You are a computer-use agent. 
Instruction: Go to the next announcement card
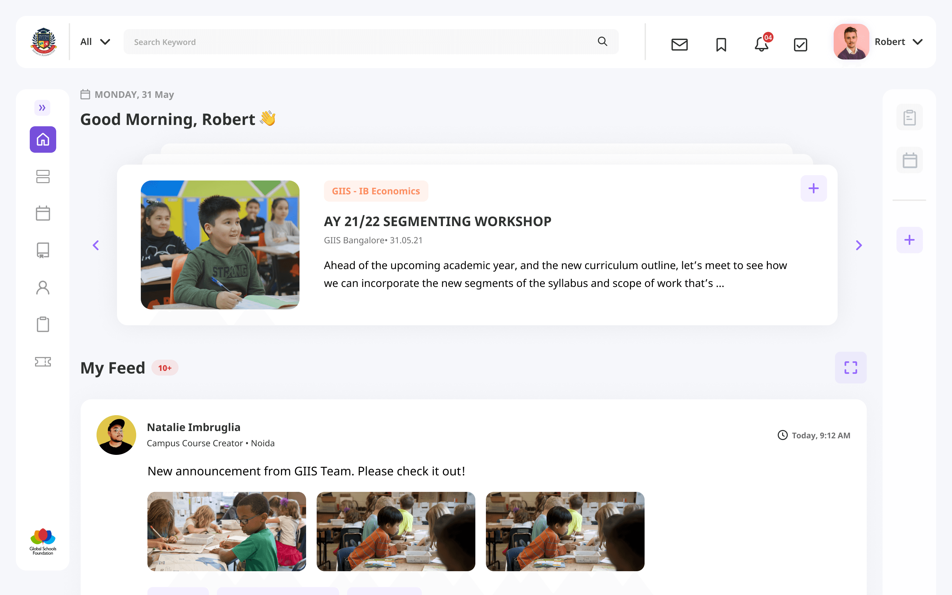point(858,245)
